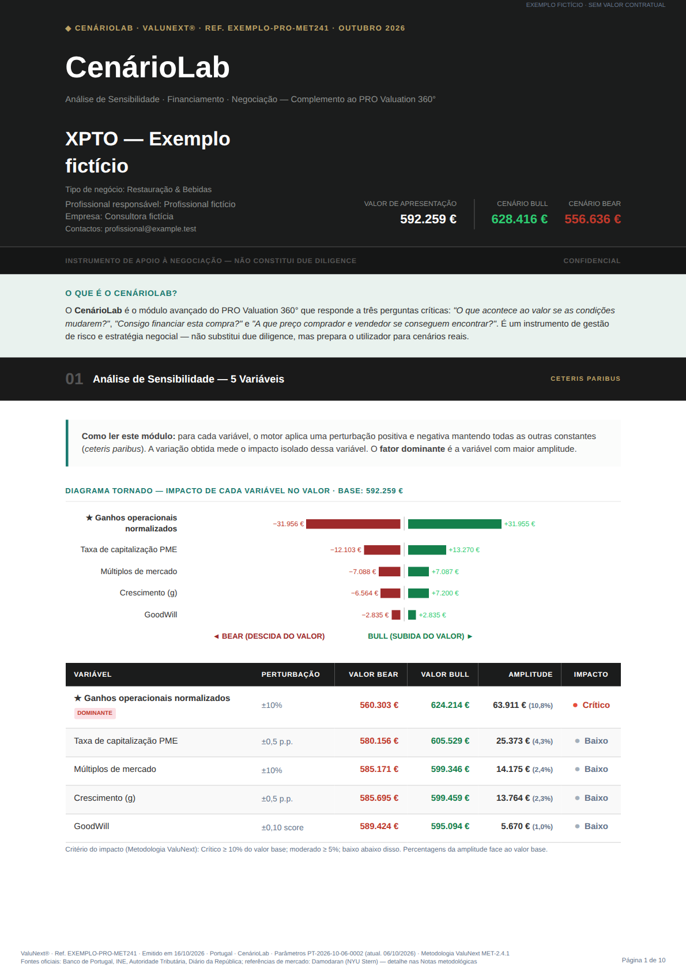Click the AMPLITUDE column header
Image resolution: width=686 pixels, height=971 pixels.
coord(530,674)
